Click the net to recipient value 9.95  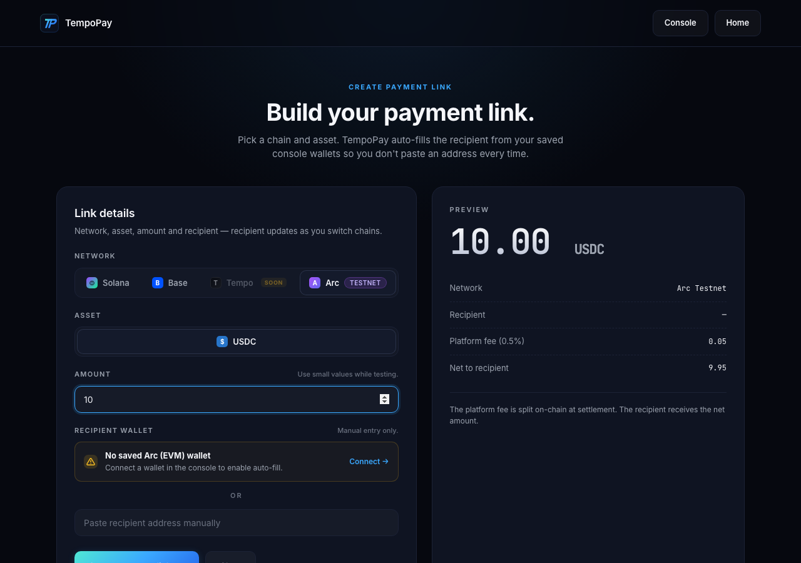[717, 368]
